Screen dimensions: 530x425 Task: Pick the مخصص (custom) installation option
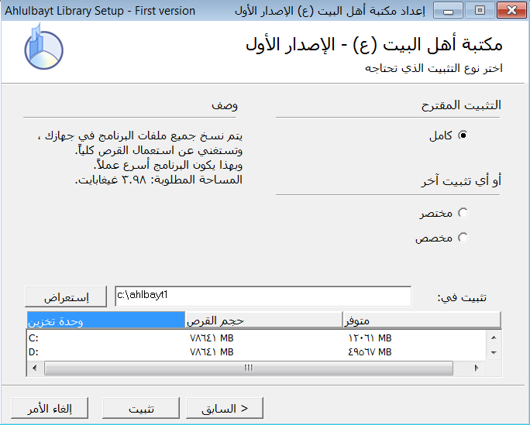(x=463, y=238)
